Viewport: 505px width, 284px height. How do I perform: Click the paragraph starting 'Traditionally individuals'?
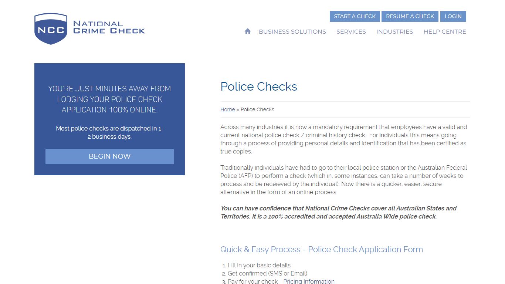344,180
